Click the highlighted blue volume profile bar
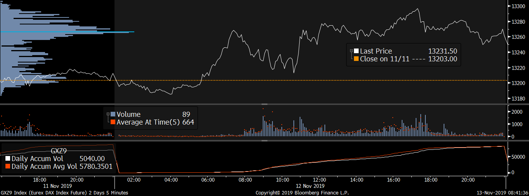529x196 pixels. point(67,32)
